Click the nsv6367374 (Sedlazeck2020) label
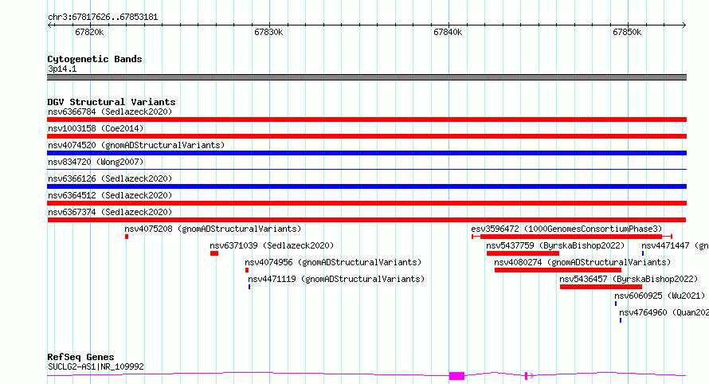709x384 pixels. click(110, 212)
